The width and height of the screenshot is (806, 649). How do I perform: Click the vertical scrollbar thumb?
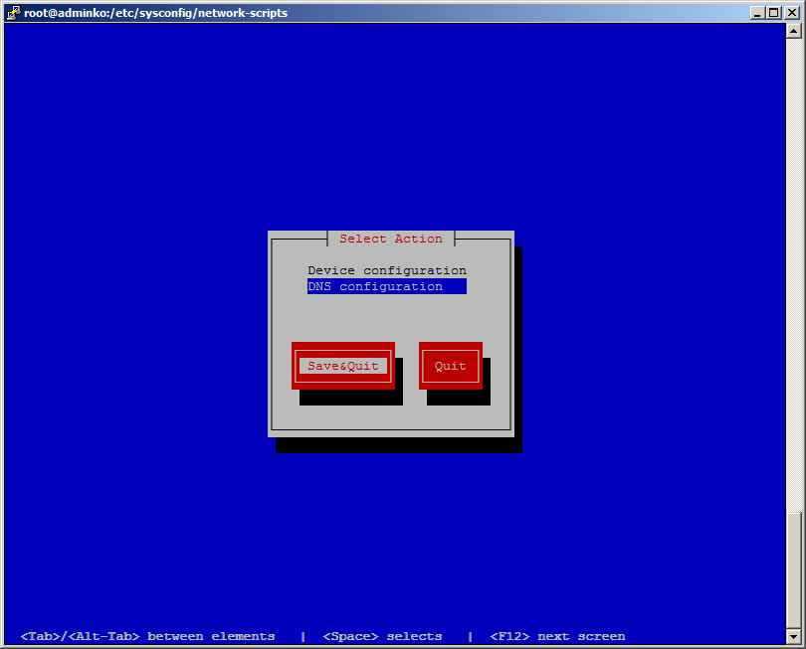[x=793, y=569]
